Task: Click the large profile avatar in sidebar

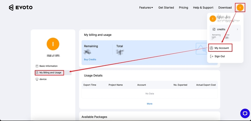Action: tap(53, 43)
